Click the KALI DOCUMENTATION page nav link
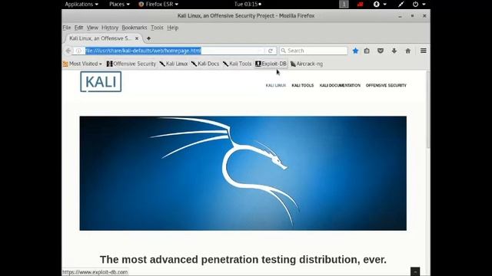 coord(340,85)
